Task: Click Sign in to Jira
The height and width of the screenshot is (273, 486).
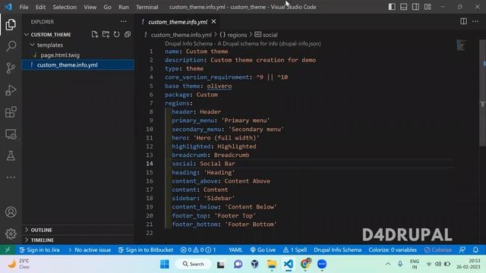Action: (x=39, y=249)
